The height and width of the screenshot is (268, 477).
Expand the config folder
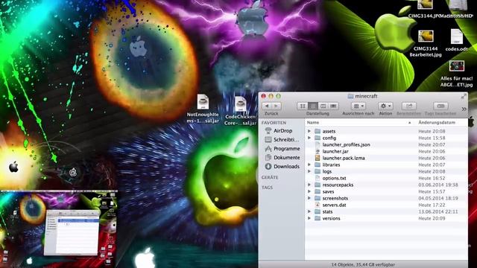coord(309,138)
